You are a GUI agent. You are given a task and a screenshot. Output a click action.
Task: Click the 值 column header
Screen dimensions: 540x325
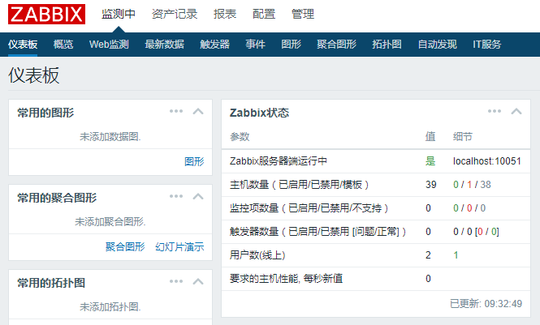pos(430,137)
